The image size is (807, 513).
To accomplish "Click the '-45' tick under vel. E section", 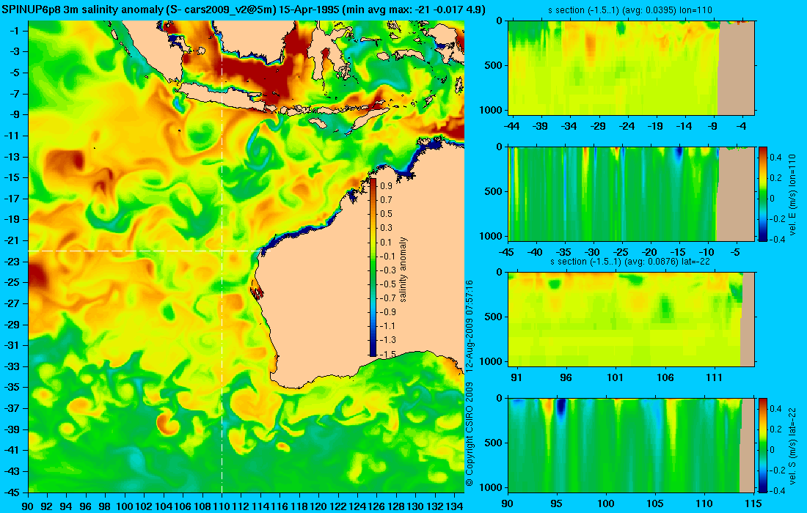I will 507,252.
